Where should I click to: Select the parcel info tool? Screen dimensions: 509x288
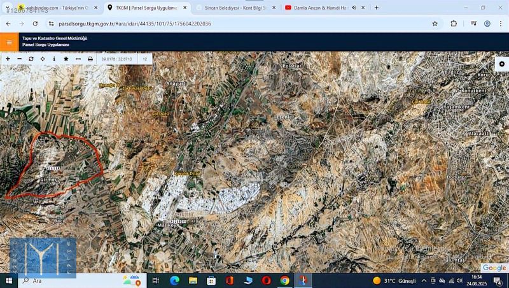54,59
